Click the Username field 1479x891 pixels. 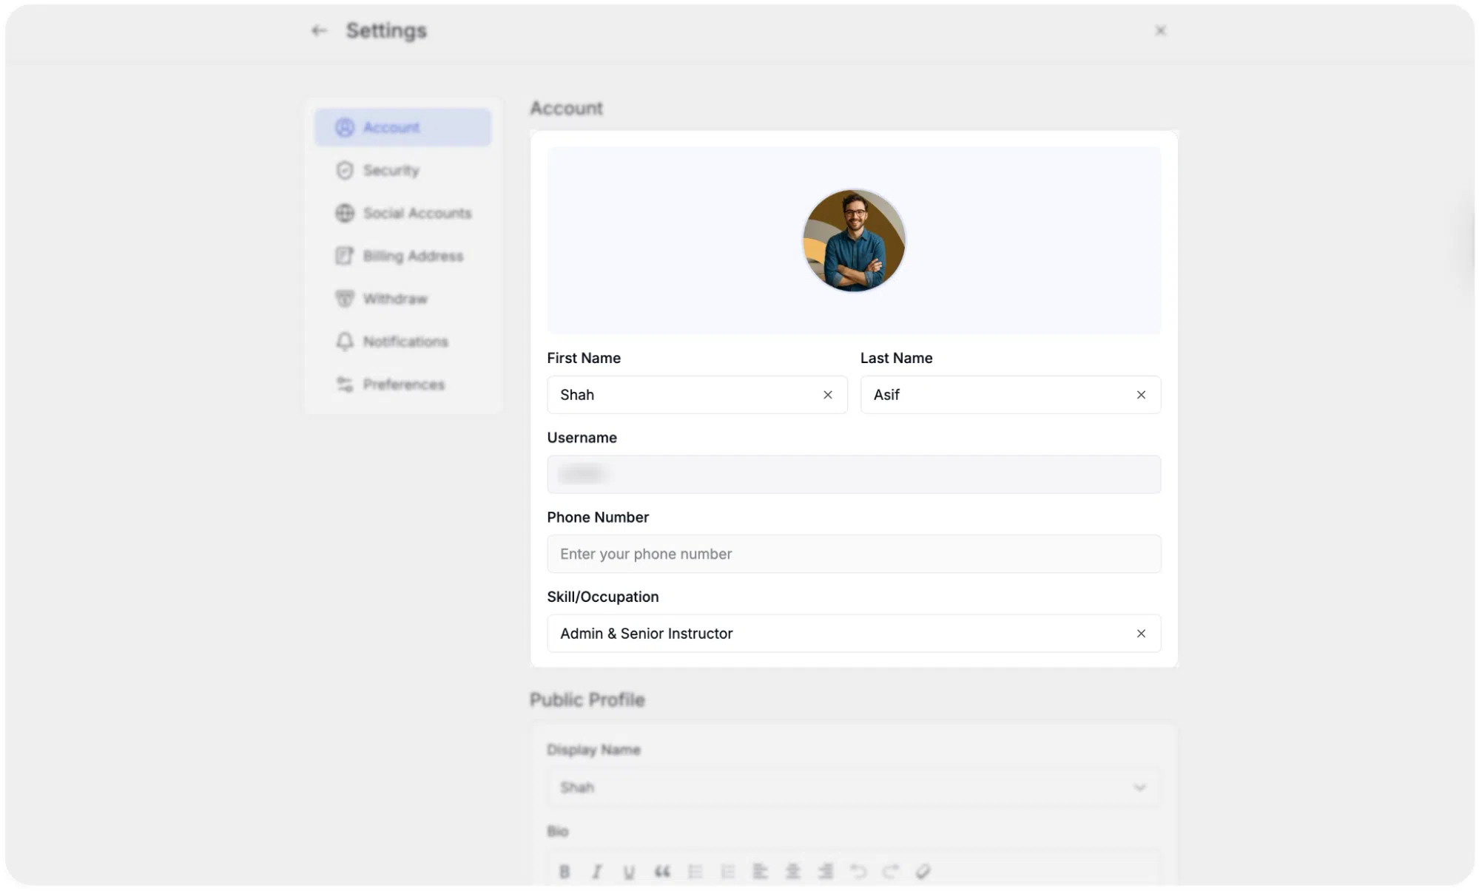(x=854, y=475)
